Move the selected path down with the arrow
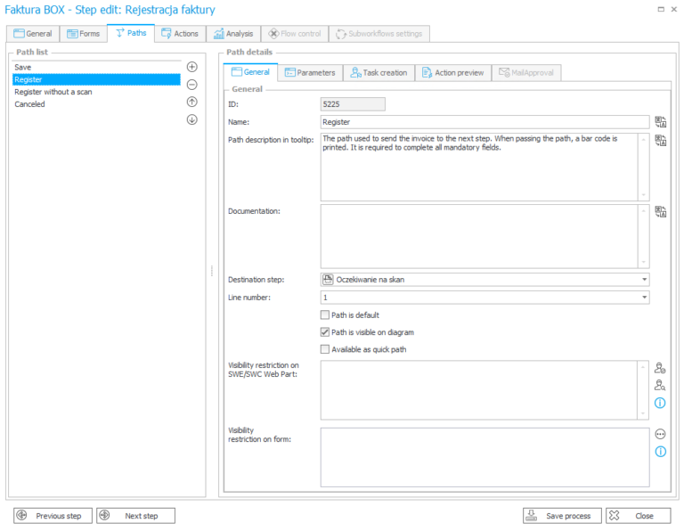This screenshot has width=684, height=531. pyautogui.click(x=192, y=119)
